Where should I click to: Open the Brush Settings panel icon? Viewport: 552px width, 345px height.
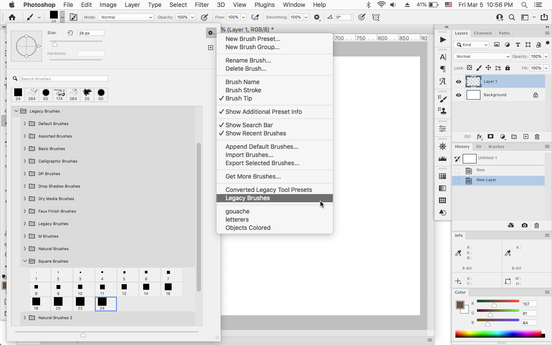coord(442,98)
